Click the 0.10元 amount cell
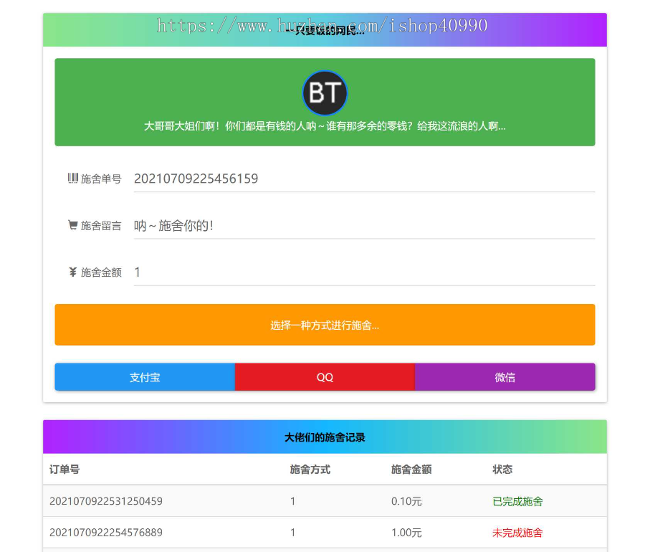The image size is (645, 552). point(406,501)
